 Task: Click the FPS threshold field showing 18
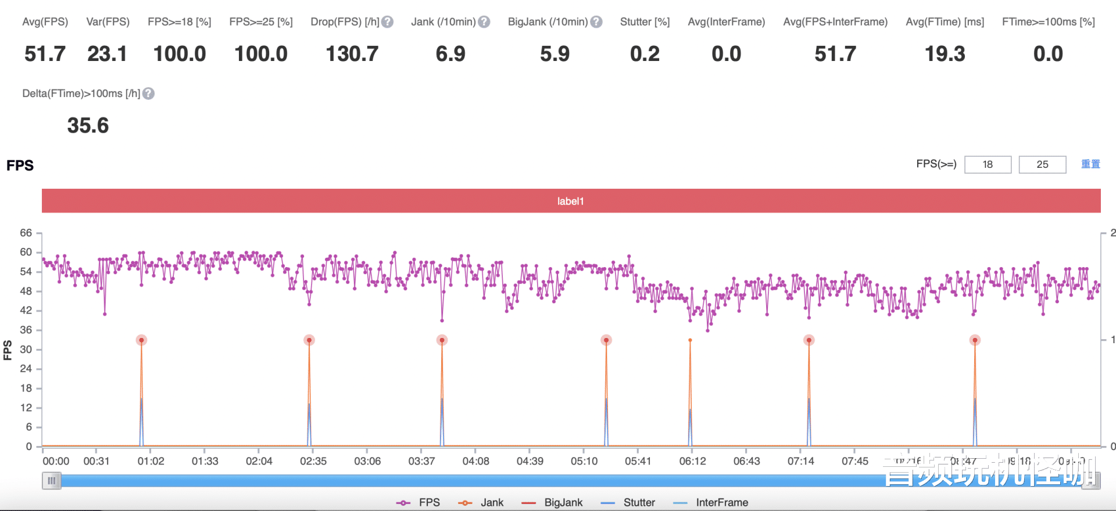988,164
